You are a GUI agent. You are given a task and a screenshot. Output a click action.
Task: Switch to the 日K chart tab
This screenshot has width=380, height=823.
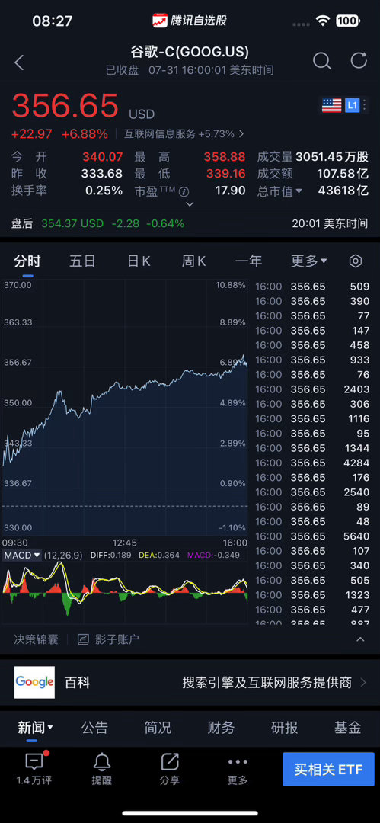click(139, 261)
